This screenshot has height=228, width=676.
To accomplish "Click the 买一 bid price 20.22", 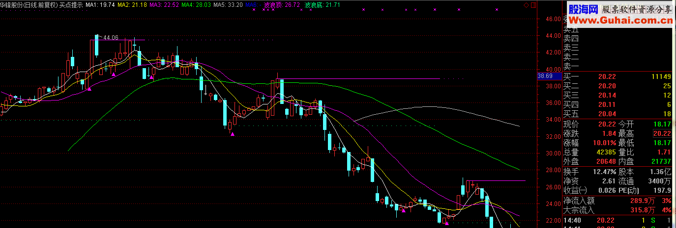I will 607,76.
